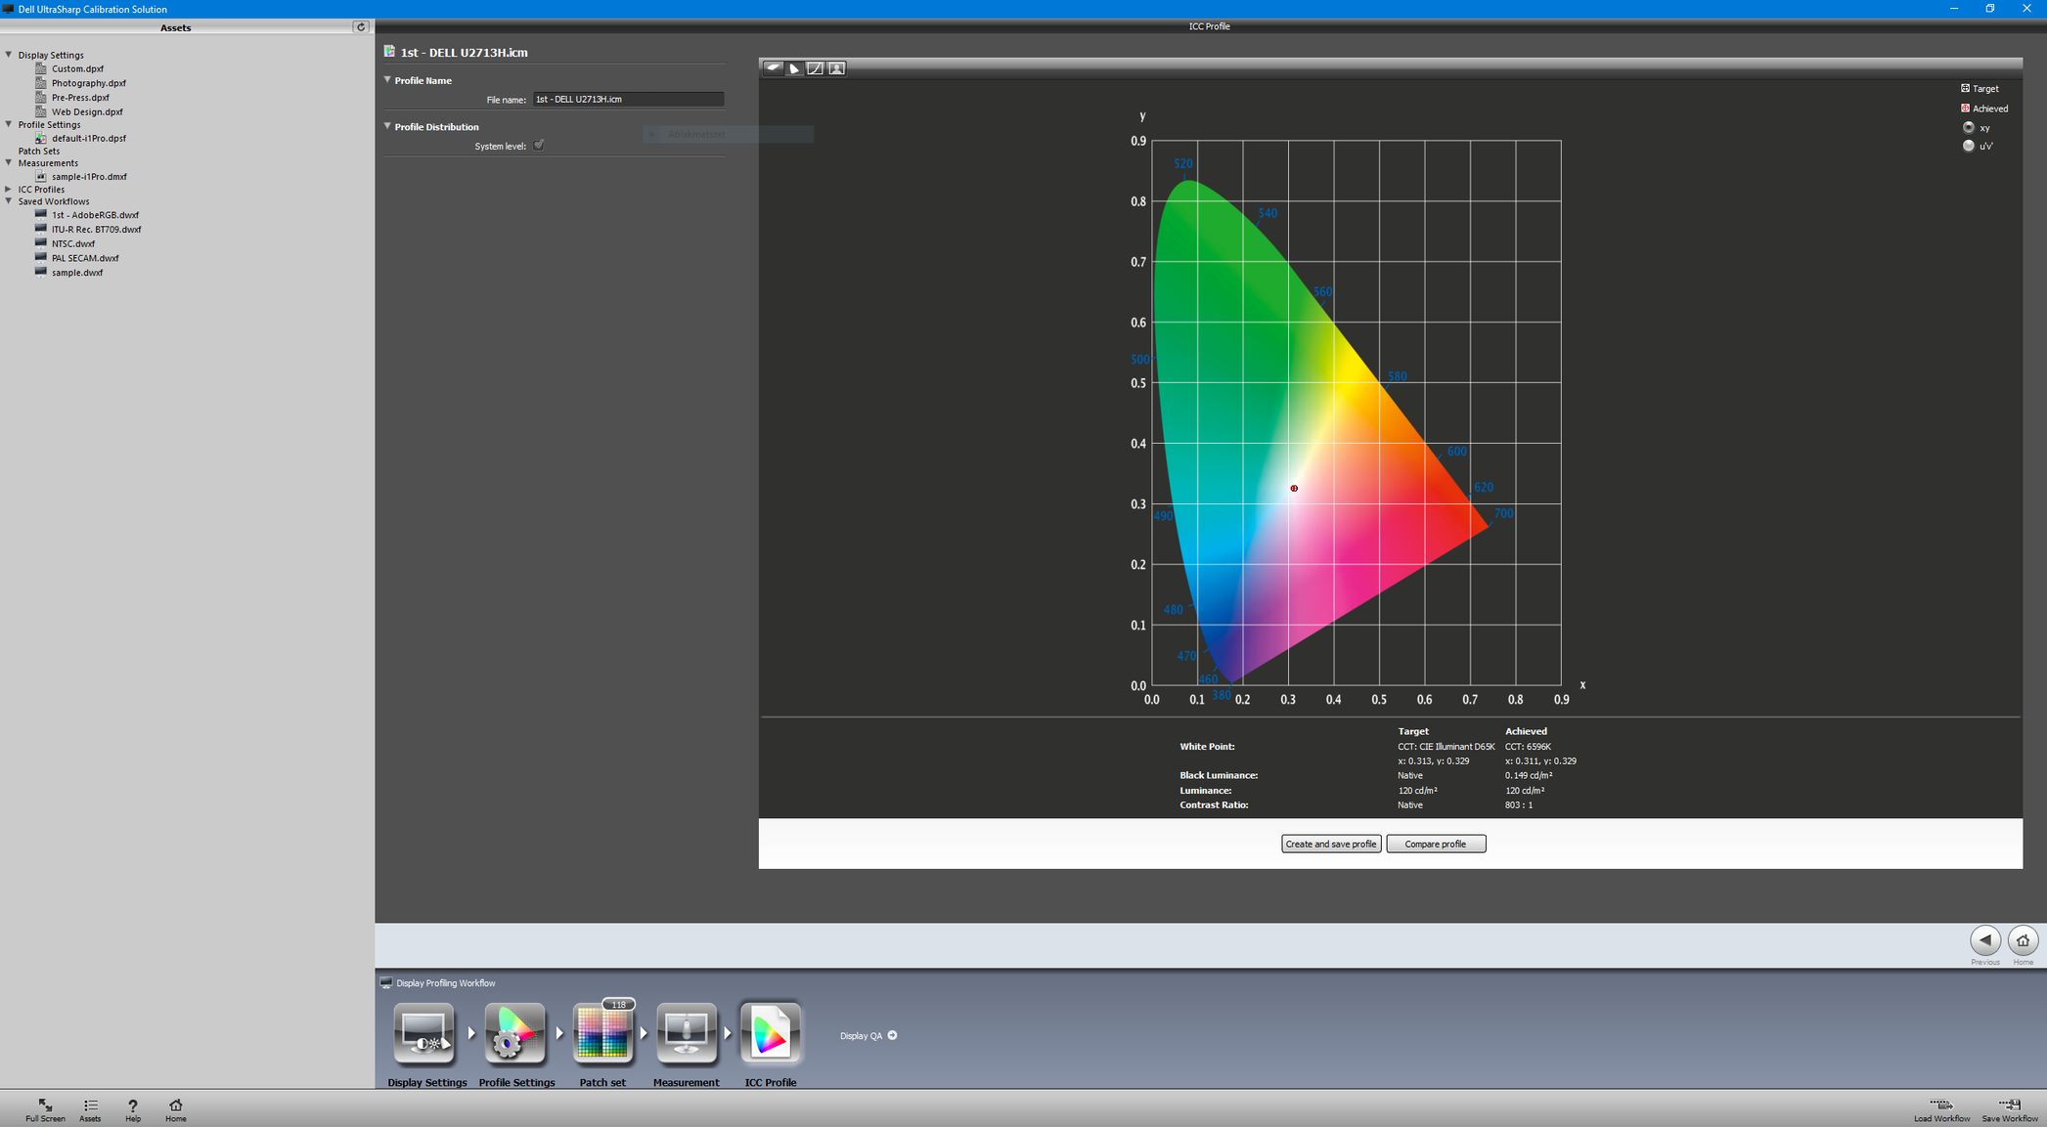Open the ICC Profile workflow step icon
The image size is (2047, 1127).
[771, 1033]
